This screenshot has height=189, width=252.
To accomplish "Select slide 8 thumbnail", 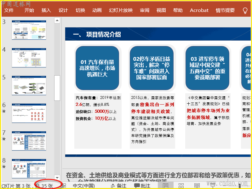I will [x=29, y=169].
